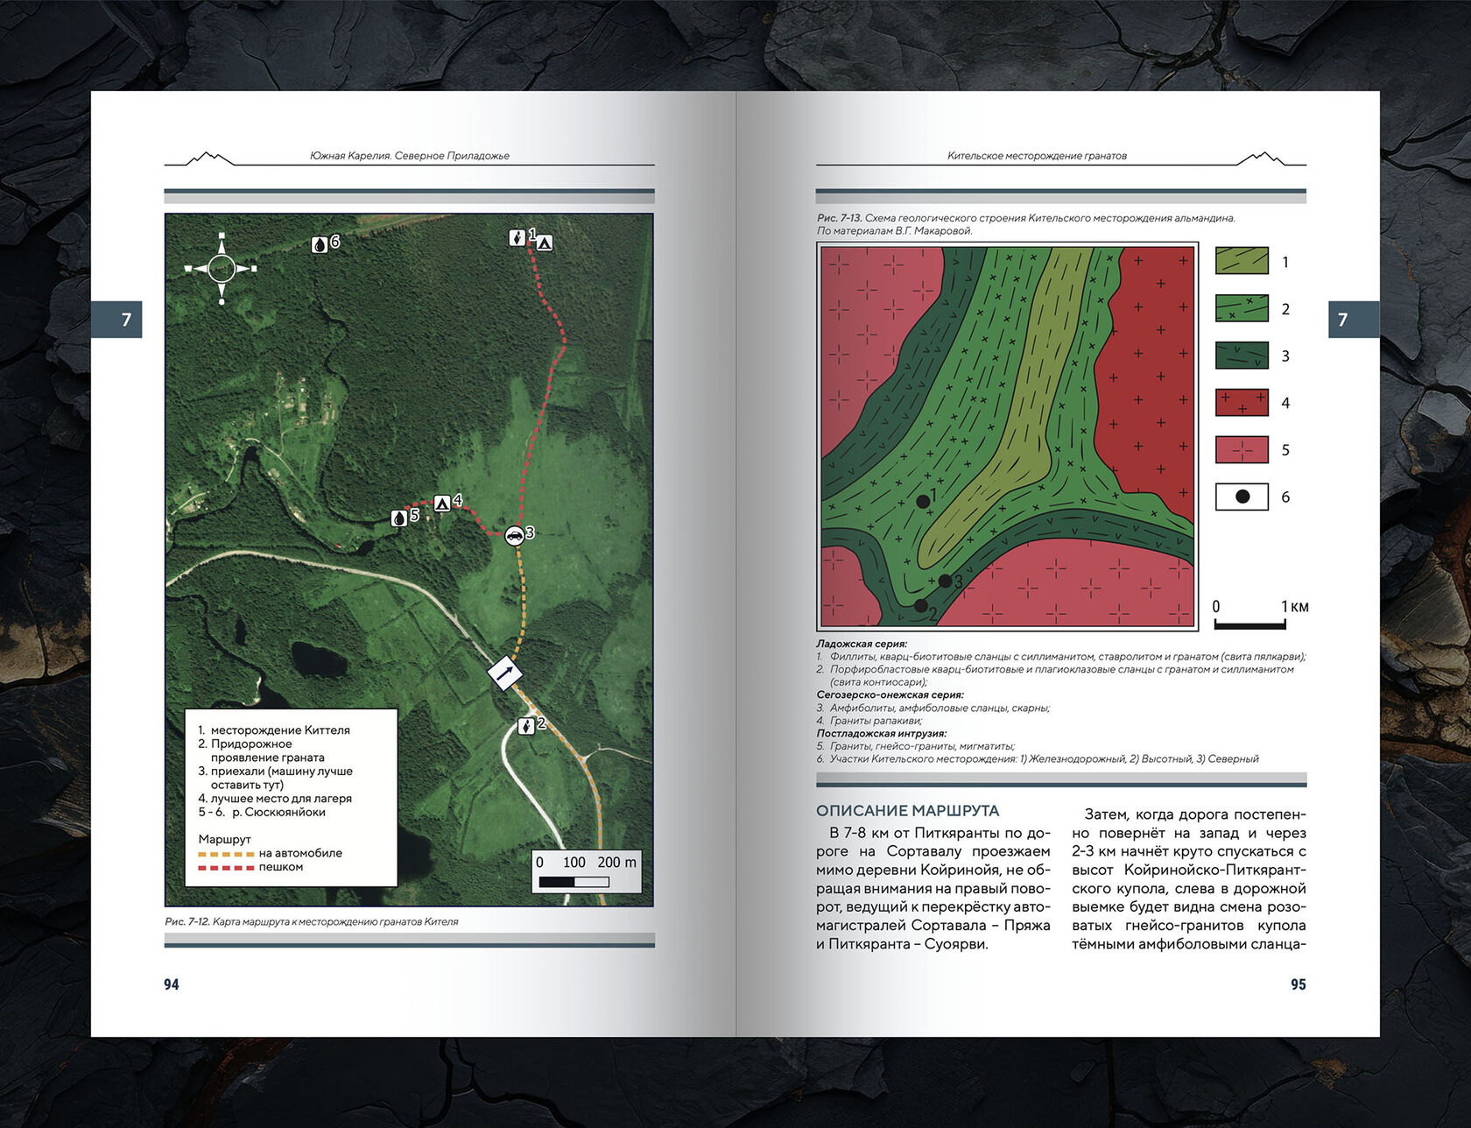Image resolution: width=1471 pixels, height=1128 pixels.
Task: Select geological legend swatch number 4
Action: (x=1242, y=403)
